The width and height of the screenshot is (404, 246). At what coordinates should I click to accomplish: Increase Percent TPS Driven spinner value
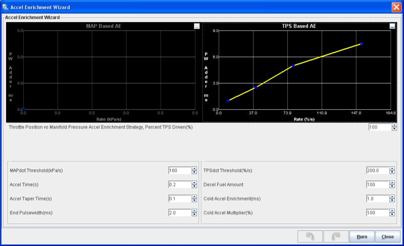(394, 126)
